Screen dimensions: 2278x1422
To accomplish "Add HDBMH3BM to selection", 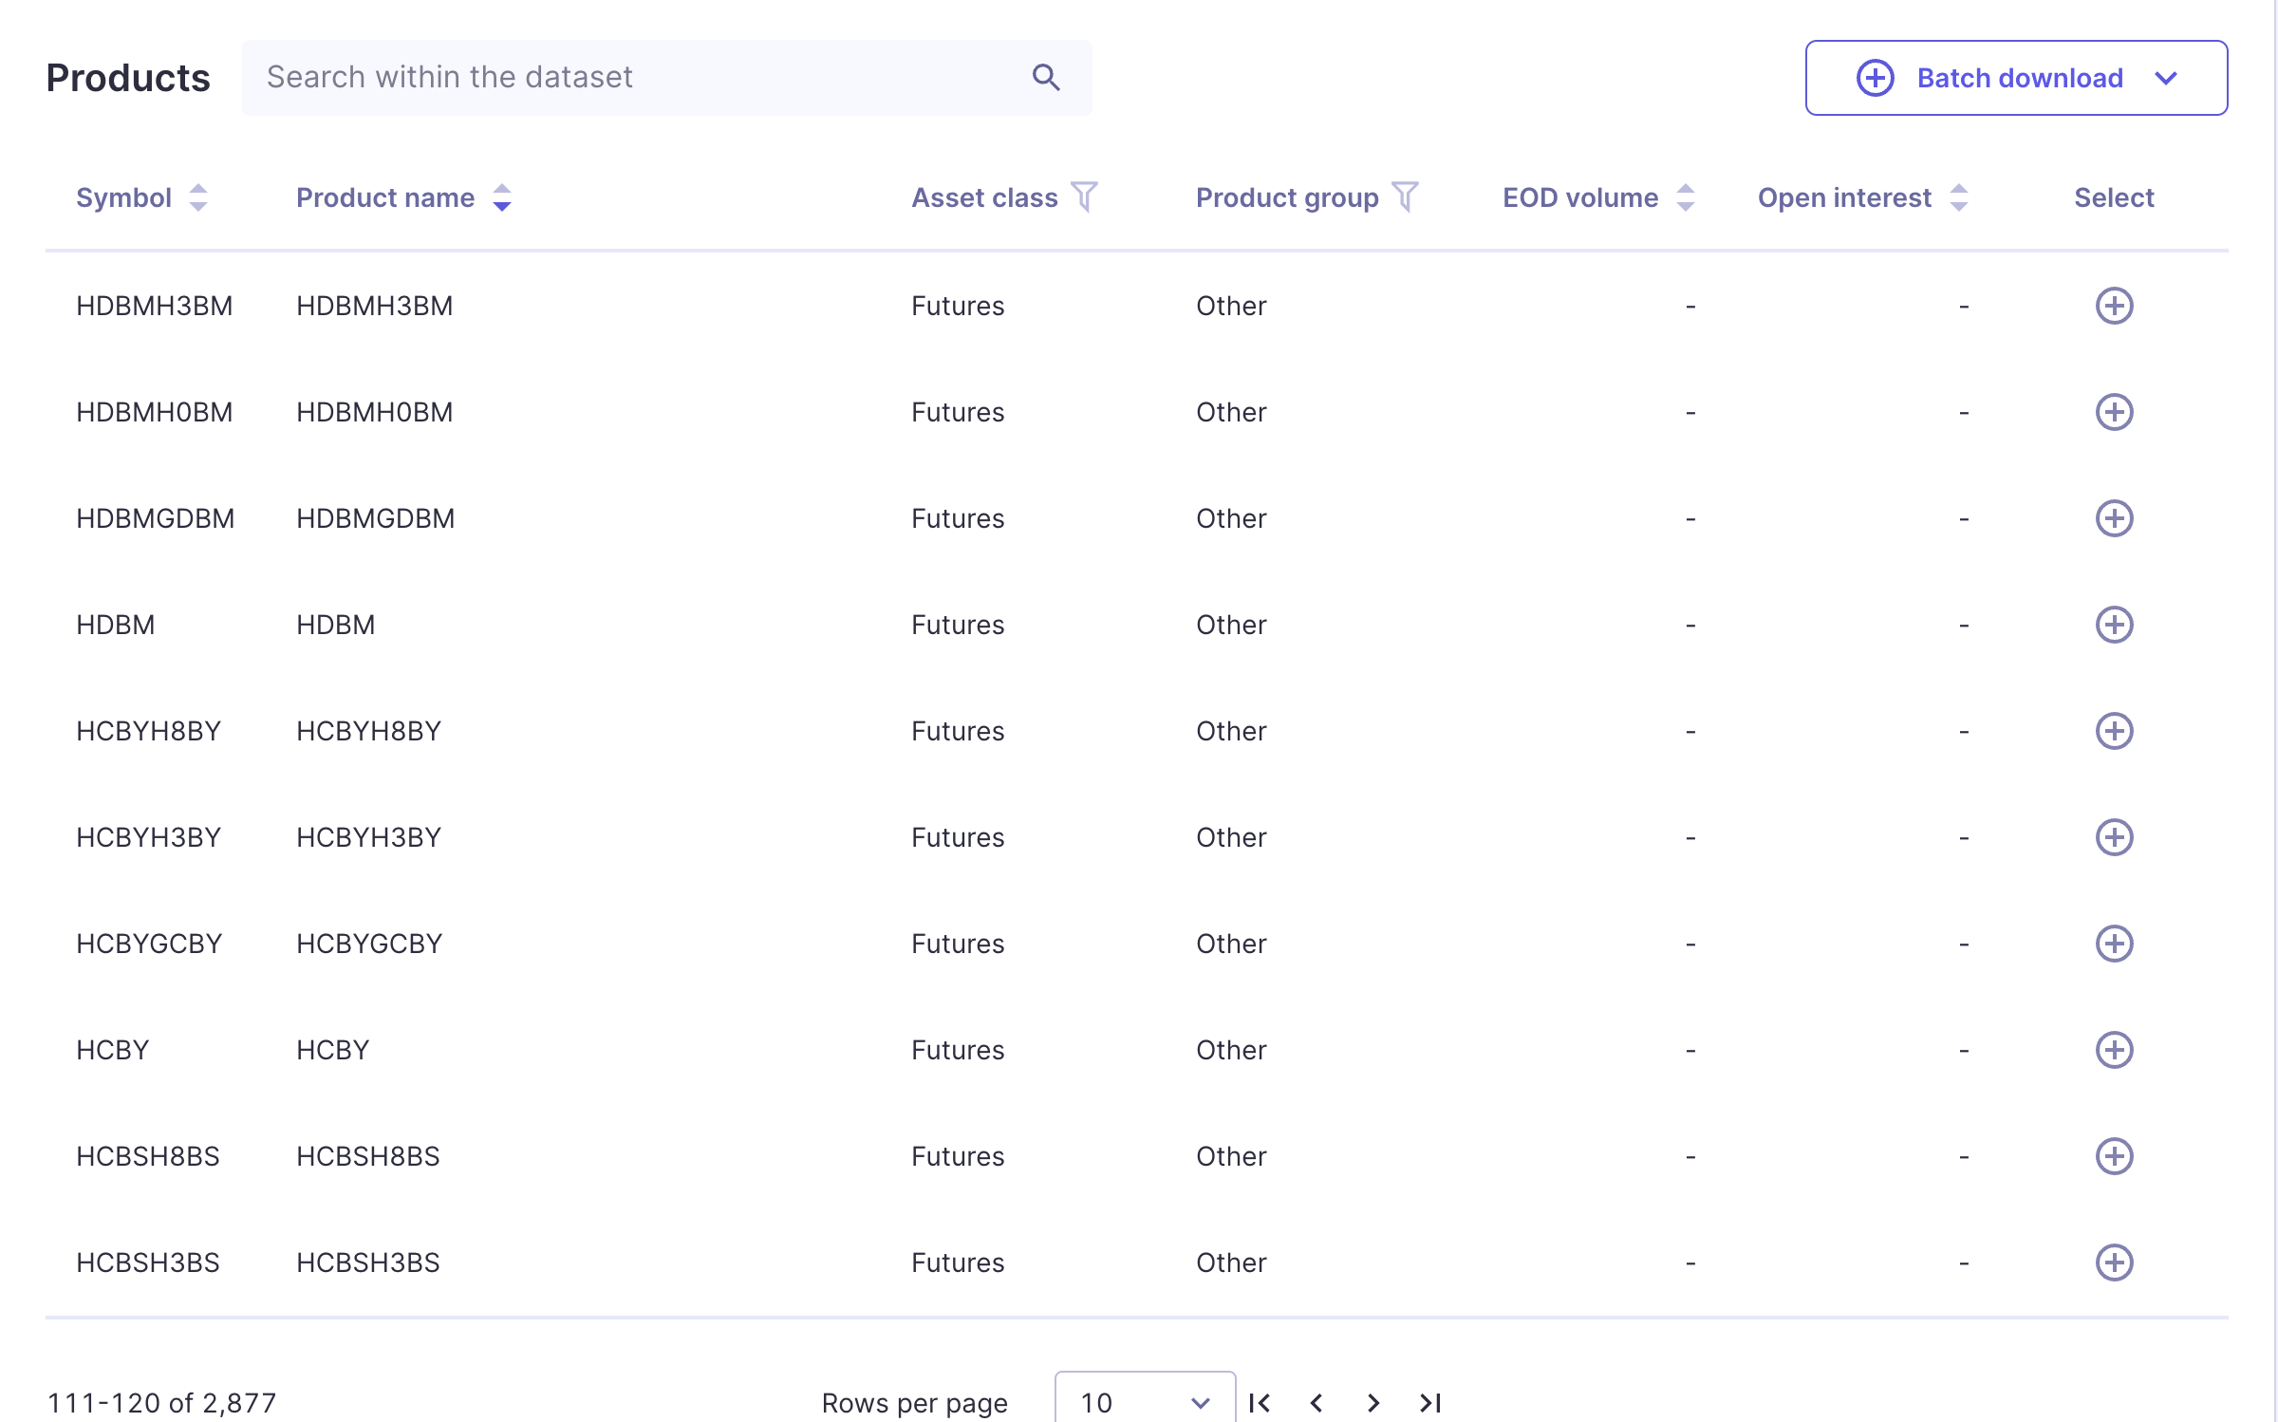I will (x=2114, y=306).
